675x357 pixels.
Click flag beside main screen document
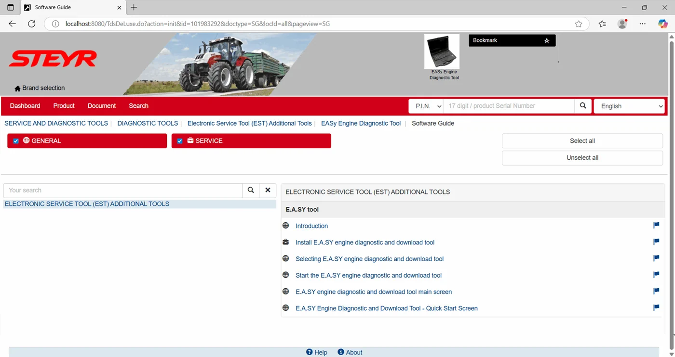click(x=656, y=291)
